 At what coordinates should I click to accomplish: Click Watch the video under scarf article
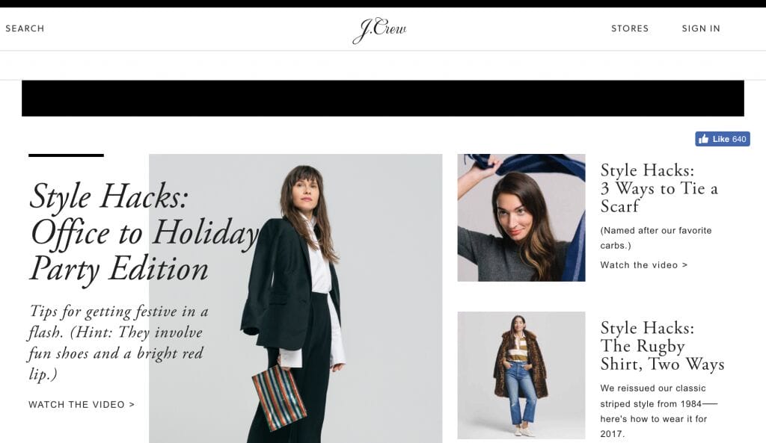[644, 265]
